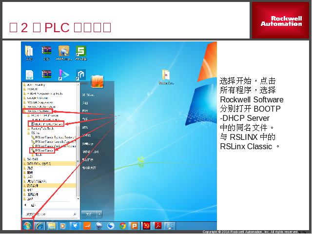Expand the NVIDIA Corporation folder
Viewport: 312px width, 234px height.
click(x=38, y=102)
